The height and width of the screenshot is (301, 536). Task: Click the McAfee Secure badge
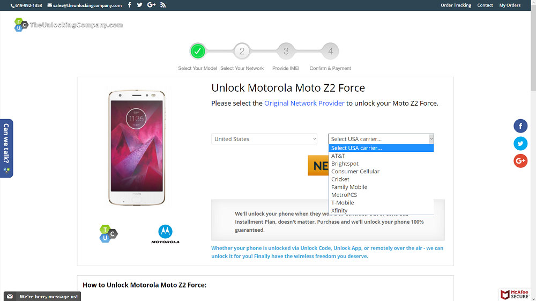coord(515,295)
